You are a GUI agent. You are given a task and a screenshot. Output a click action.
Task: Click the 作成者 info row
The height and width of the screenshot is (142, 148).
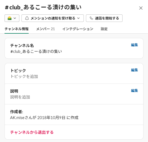[x=74, y=115]
